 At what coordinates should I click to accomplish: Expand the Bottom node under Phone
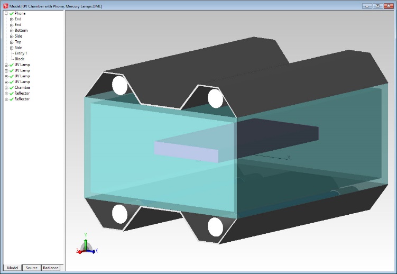point(11,31)
